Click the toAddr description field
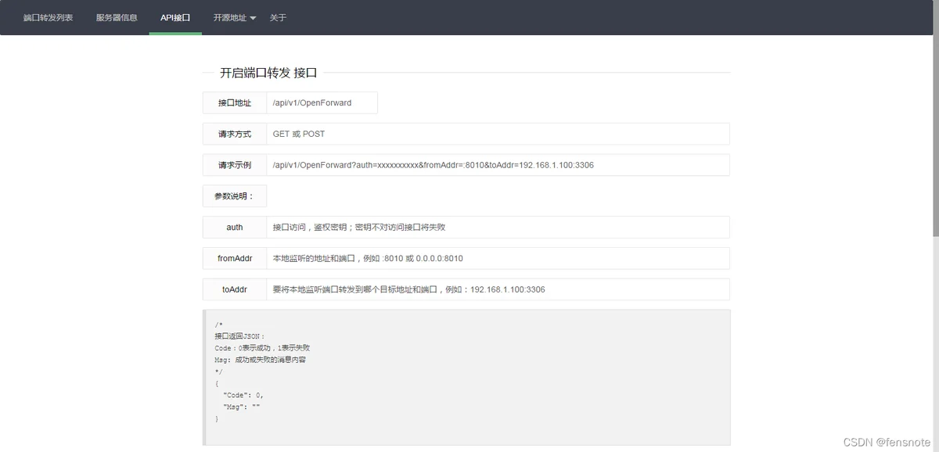Viewport: 939px width, 452px height. pos(498,289)
